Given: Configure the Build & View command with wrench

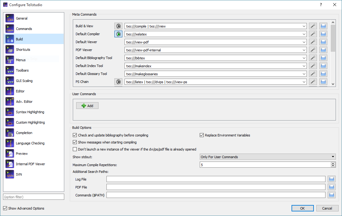Looking at the screenshot, I should tap(313, 26).
